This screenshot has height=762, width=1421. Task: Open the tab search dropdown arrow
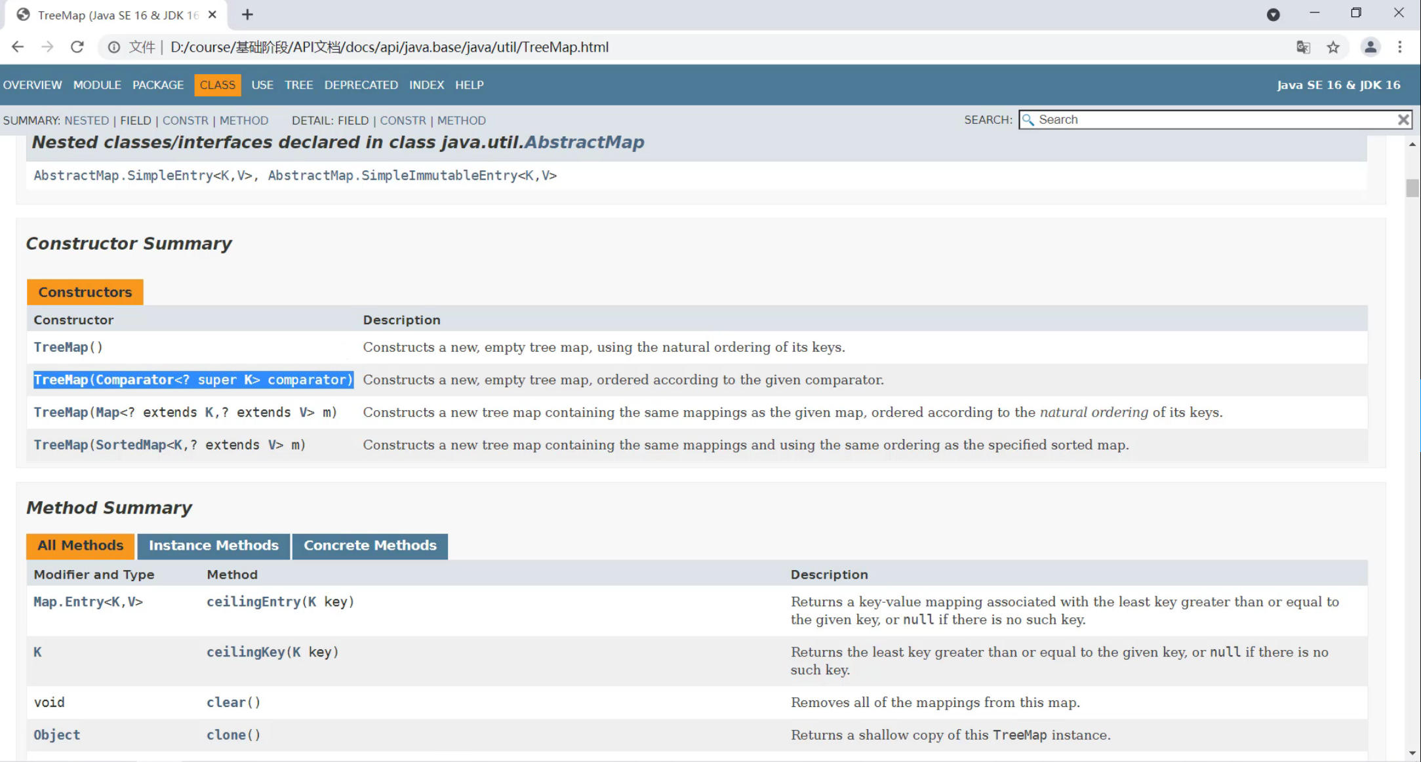[1273, 14]
